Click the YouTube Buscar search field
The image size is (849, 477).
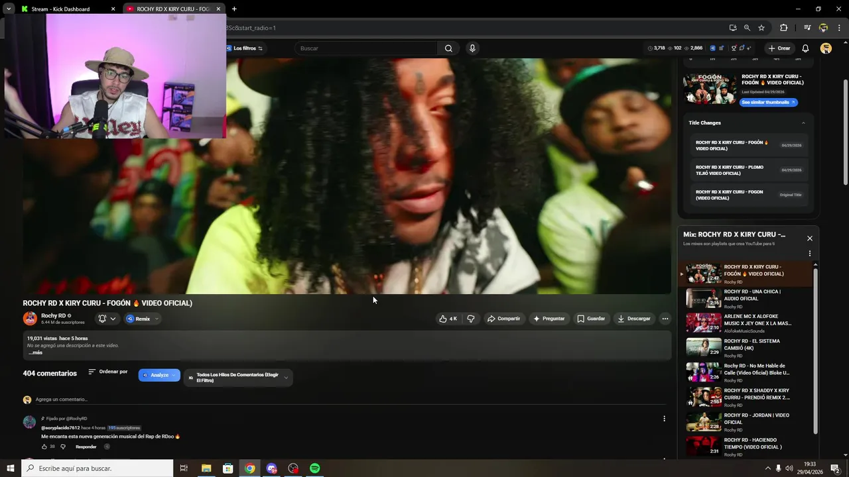coord(365,48)
